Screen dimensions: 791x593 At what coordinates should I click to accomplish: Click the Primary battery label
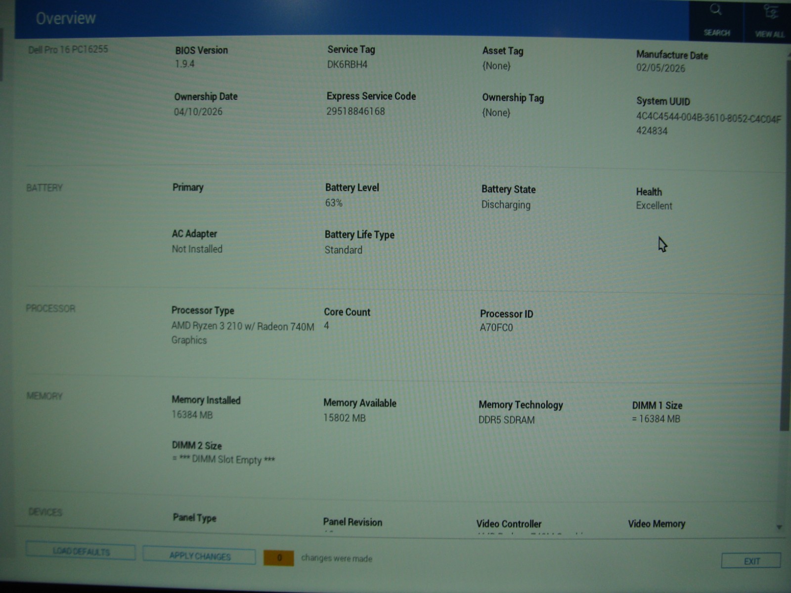(x=188, y=187)
